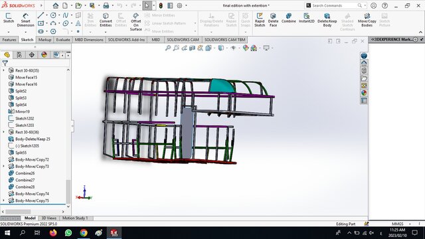Select the Ellipse sketch tool

(65, 23)
